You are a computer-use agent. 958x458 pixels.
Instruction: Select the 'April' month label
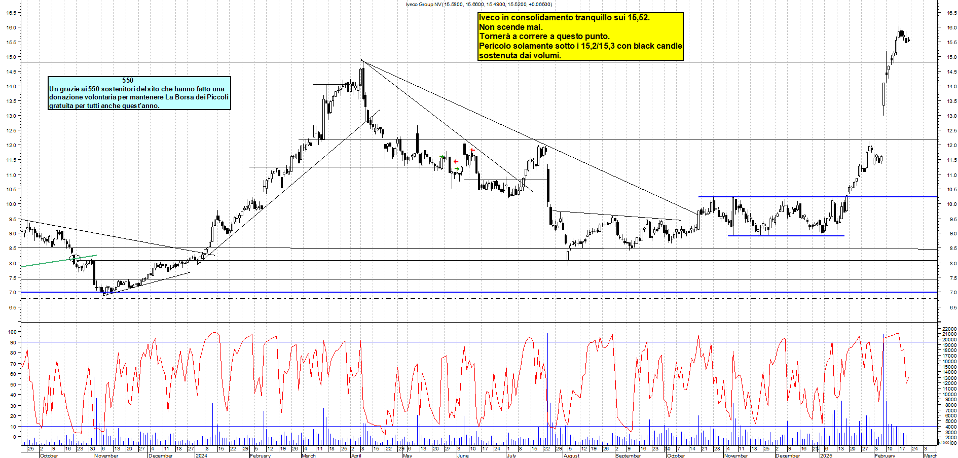click(356, 455)
